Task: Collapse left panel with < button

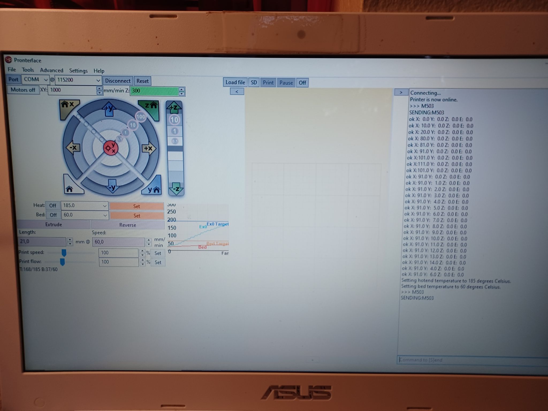Action: click(237, 92)
